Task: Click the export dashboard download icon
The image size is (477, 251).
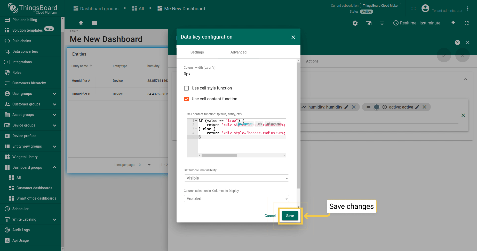Action: click(453, 23)
